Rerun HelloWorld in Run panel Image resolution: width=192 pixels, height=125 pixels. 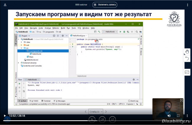tap(19, 84)
